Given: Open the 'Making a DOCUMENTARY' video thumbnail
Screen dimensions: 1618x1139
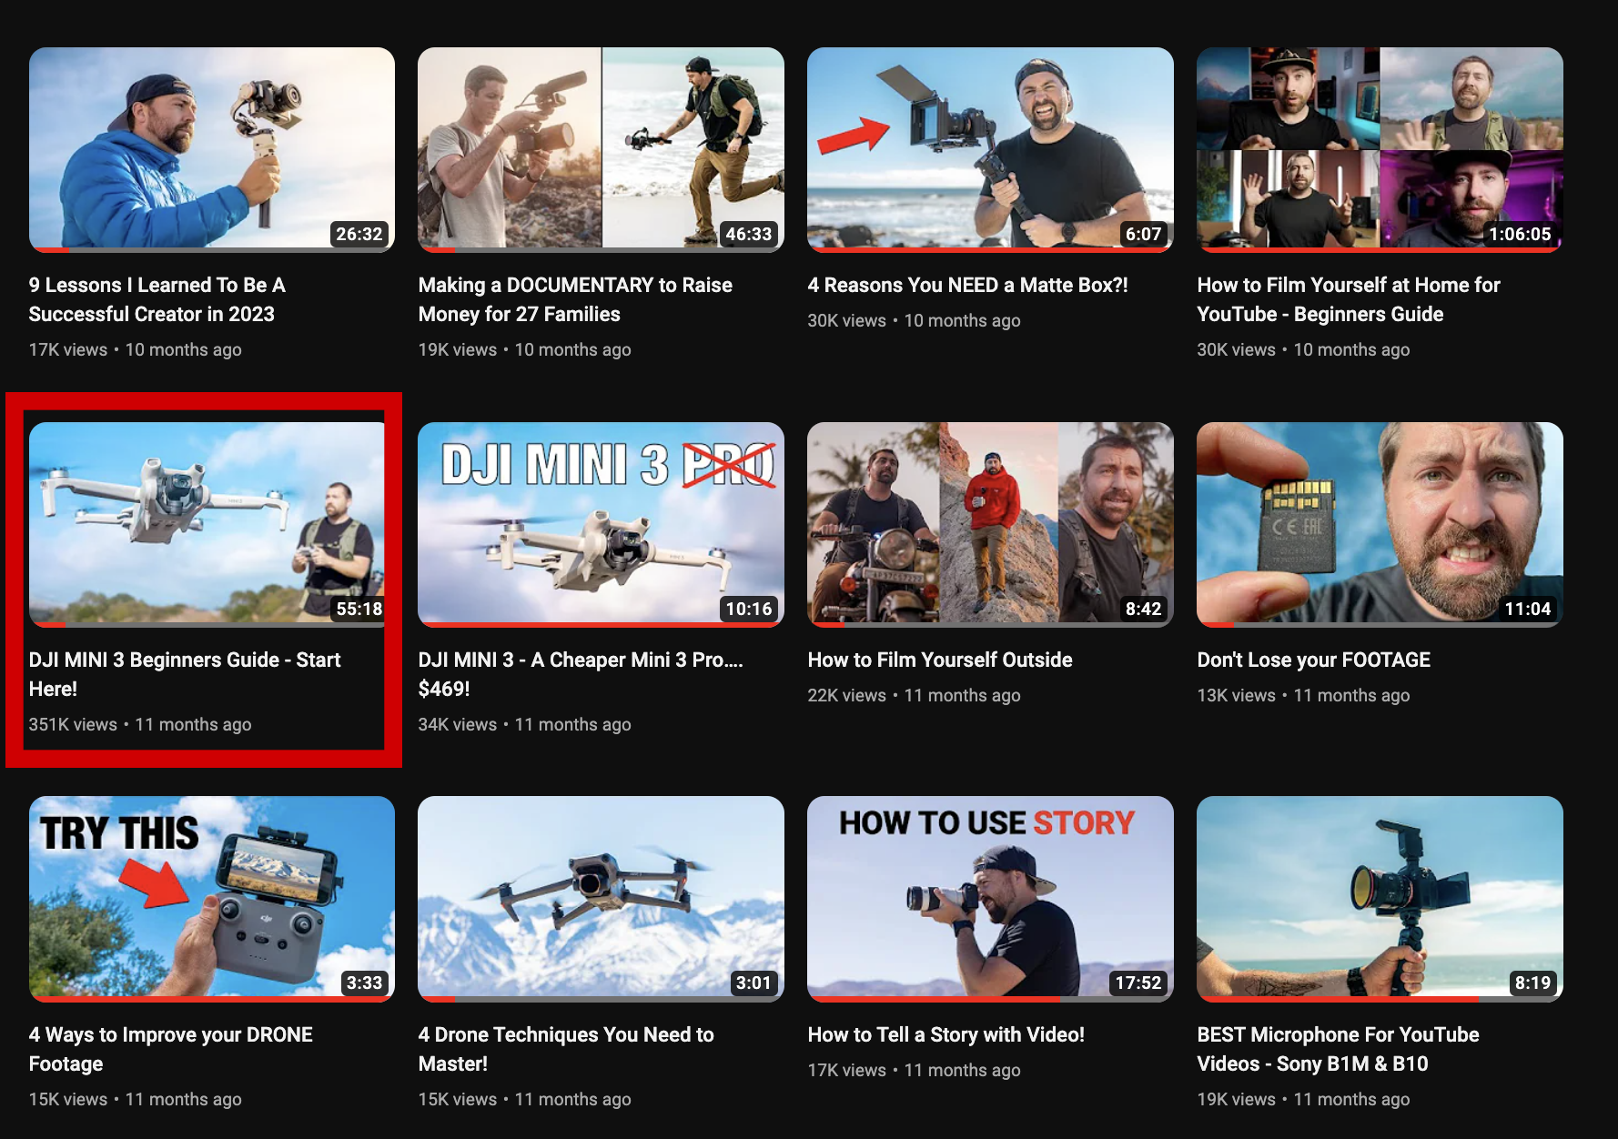Looking at the screenshot, I should [x=601, y=149].
